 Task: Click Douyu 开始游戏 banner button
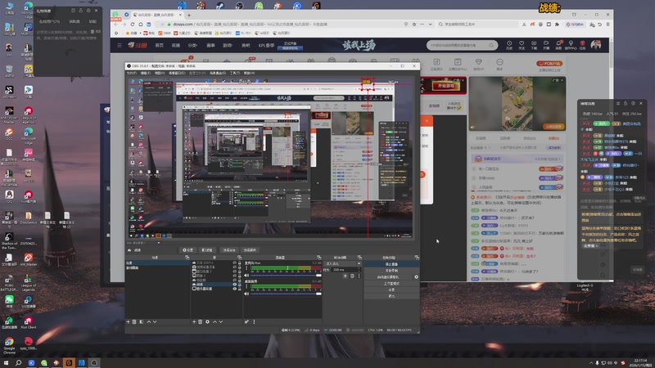(x=445, y=86)
